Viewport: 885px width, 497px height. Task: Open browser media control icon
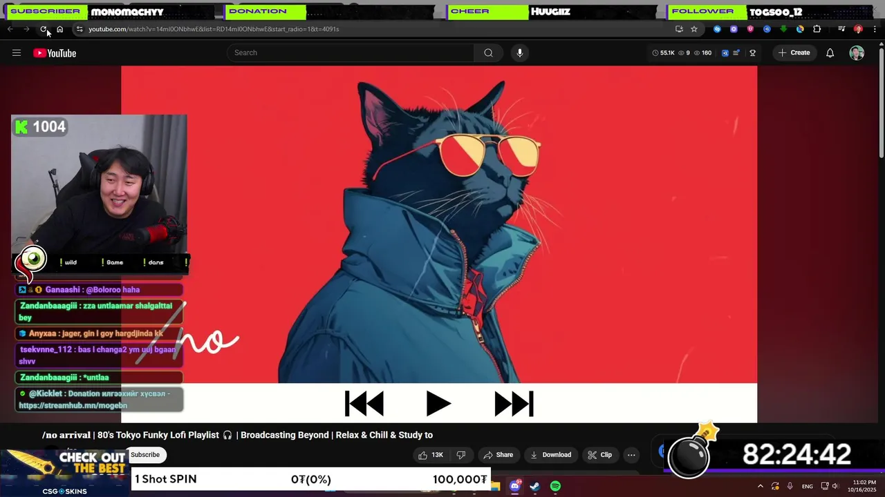point(841,29)
